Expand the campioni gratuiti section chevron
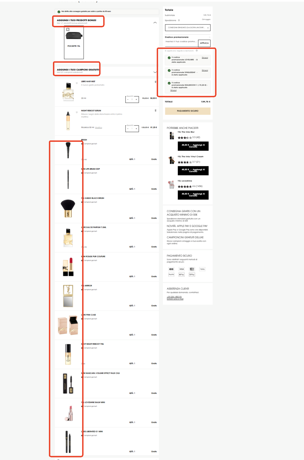 (x=155, y=72)
